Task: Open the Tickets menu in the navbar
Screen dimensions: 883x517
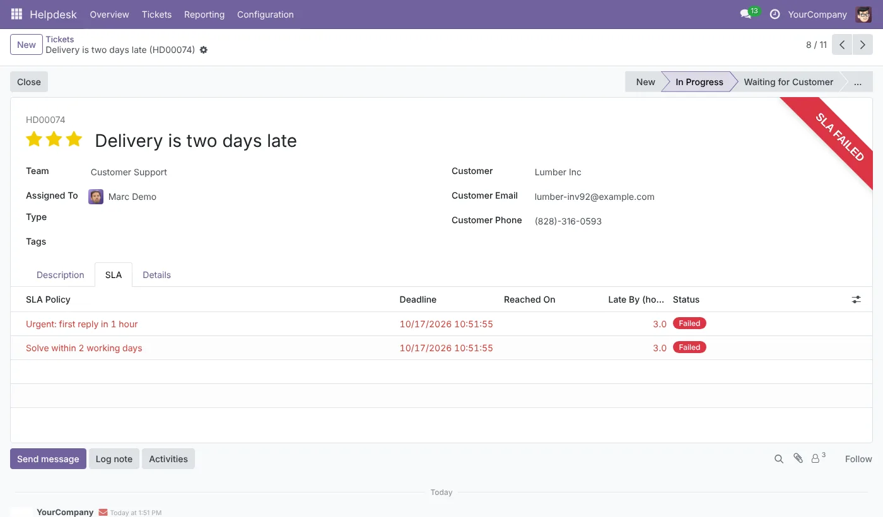Action: (156, 14)
